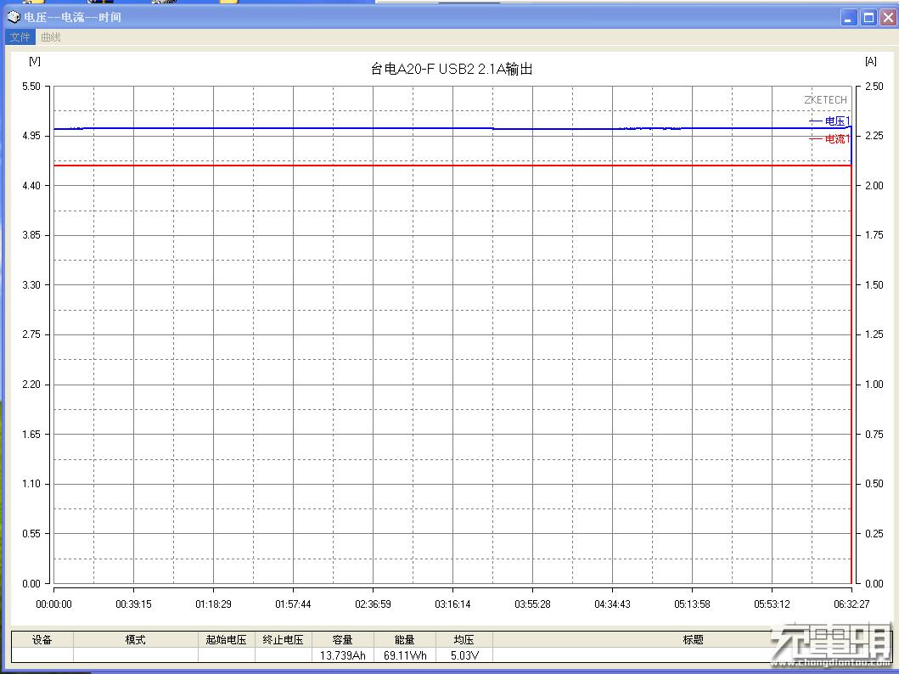899x674 pixels.
Task: Select the 容量 value 13.739Ah
Action: coord(343,654)
